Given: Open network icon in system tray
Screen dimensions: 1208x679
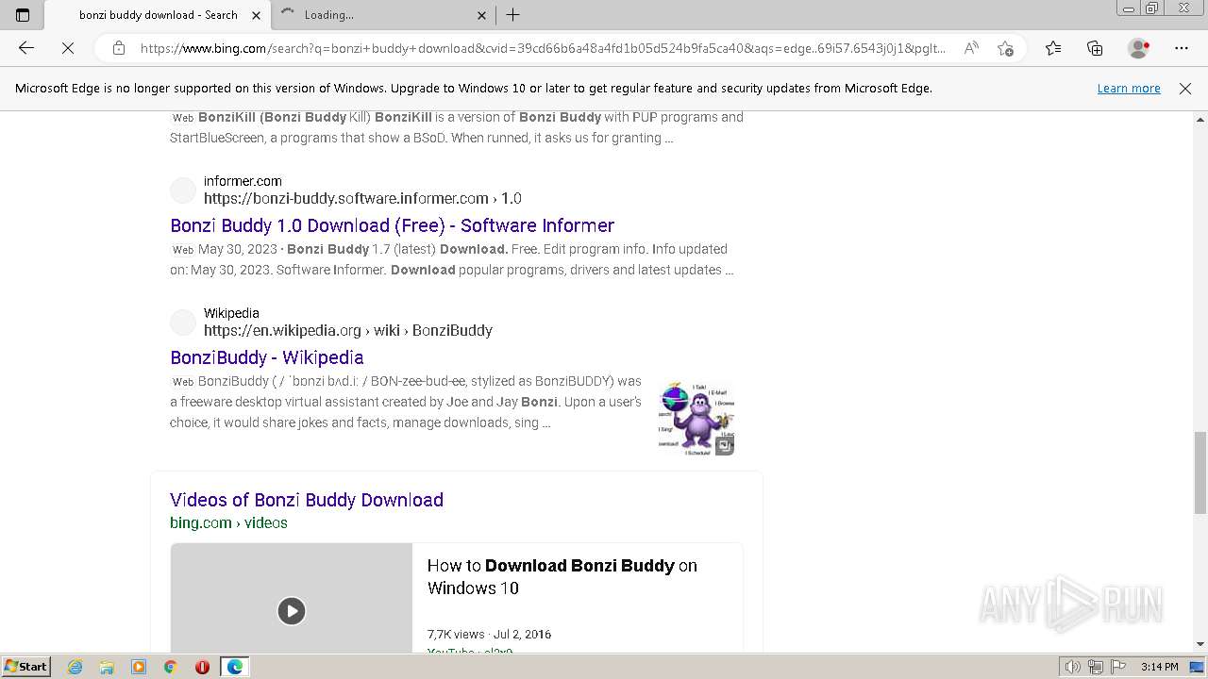Looking at the screenshot, I should click(x=1096, y=667).
